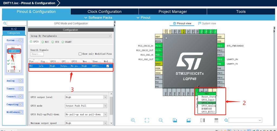Open the GPIO output level dropdown
The image size is (277, 131).
pyautogui.click(x=86, y=97)
